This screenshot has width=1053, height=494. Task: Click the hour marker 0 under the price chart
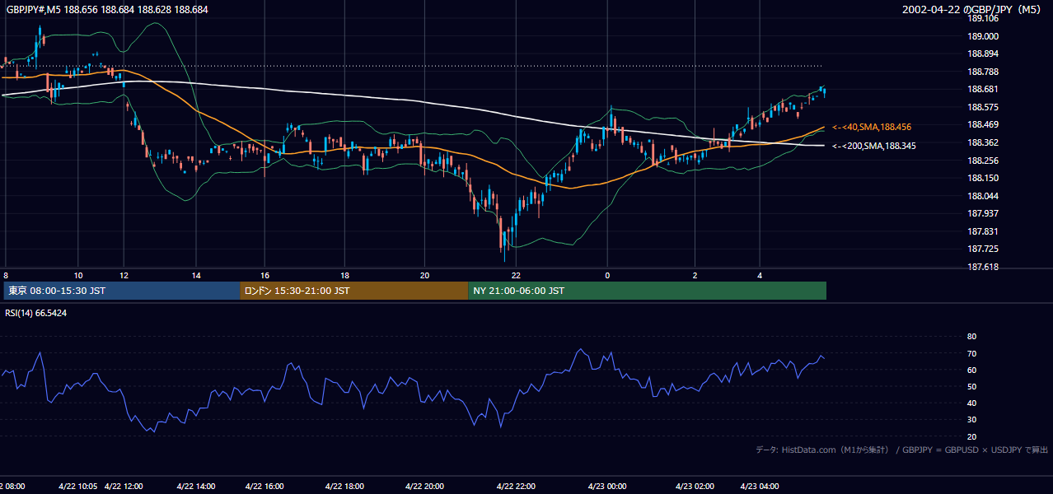[607, 275]
